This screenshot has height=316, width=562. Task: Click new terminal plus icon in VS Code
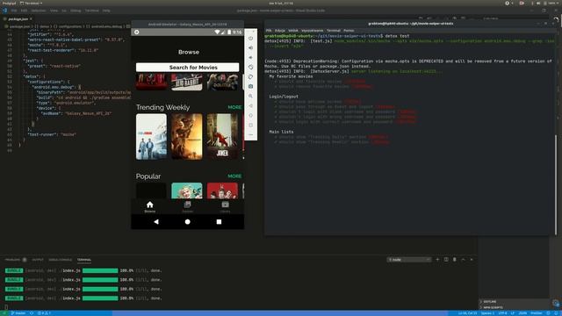pyautogui.click(x=437, y=260)
